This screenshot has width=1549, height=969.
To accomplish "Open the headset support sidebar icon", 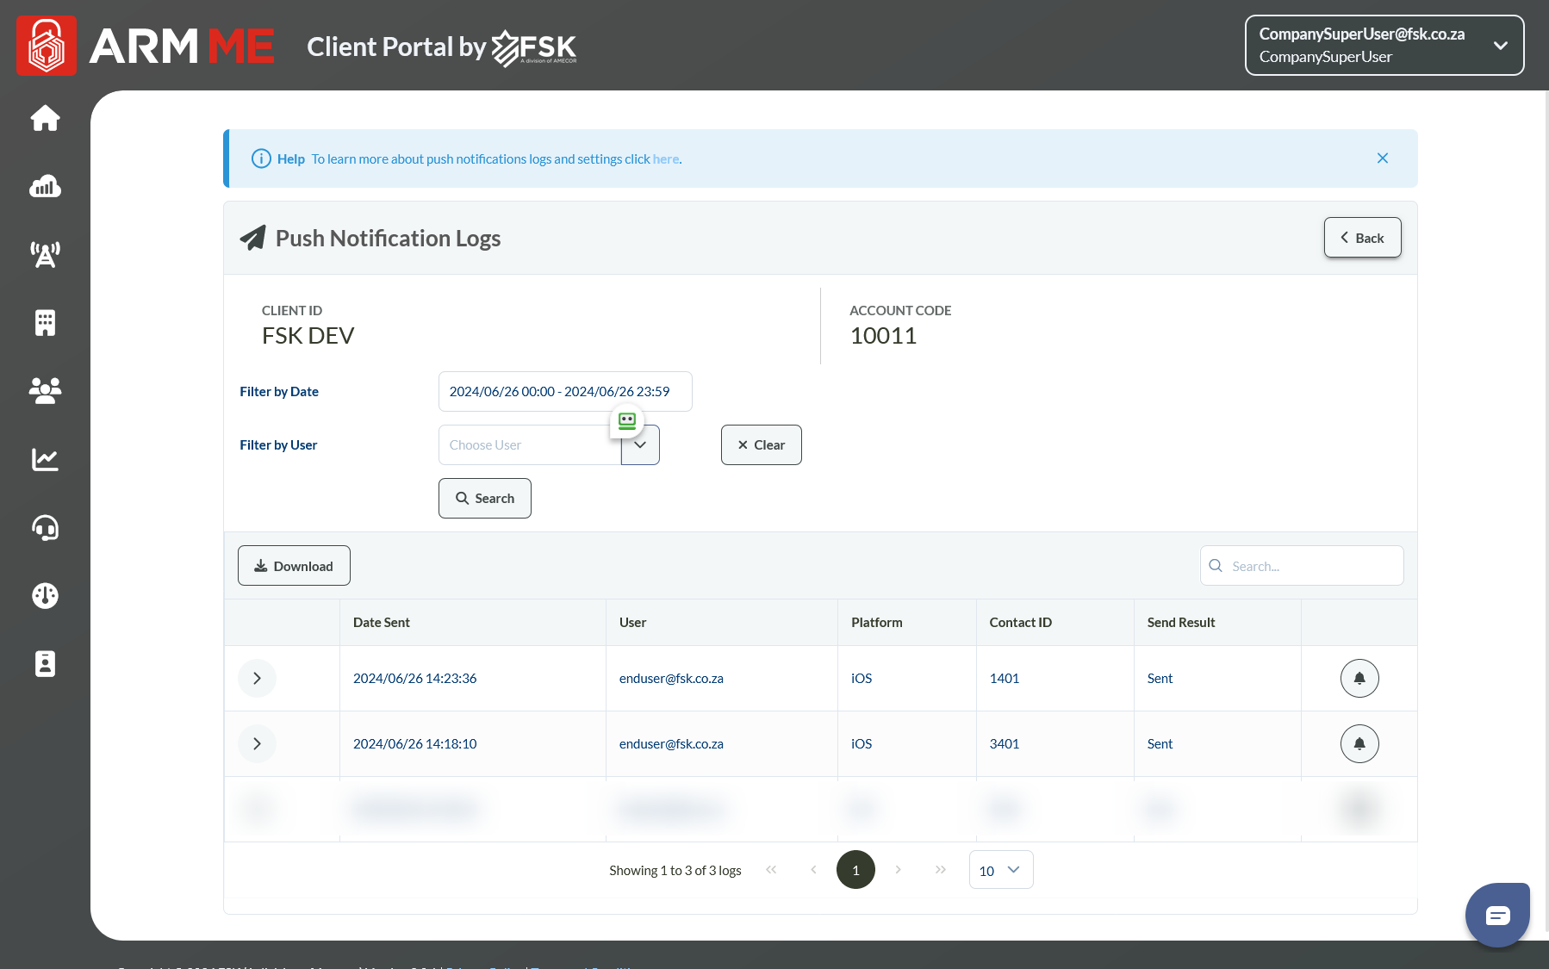I will 45,527.
